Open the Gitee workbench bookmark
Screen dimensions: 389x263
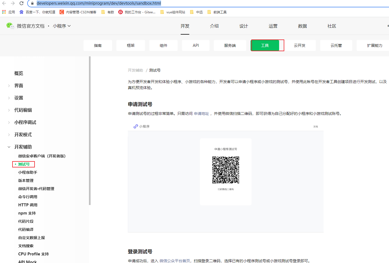pos(137,12)
